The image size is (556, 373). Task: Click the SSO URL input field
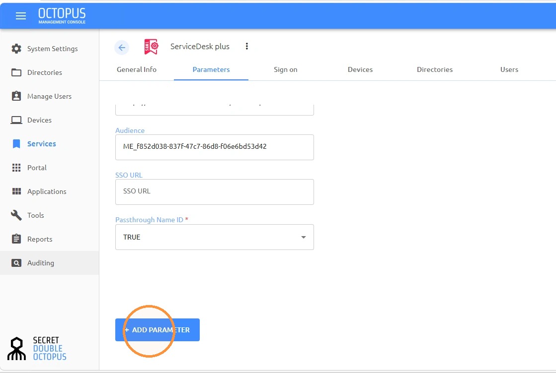pos(215,192)
